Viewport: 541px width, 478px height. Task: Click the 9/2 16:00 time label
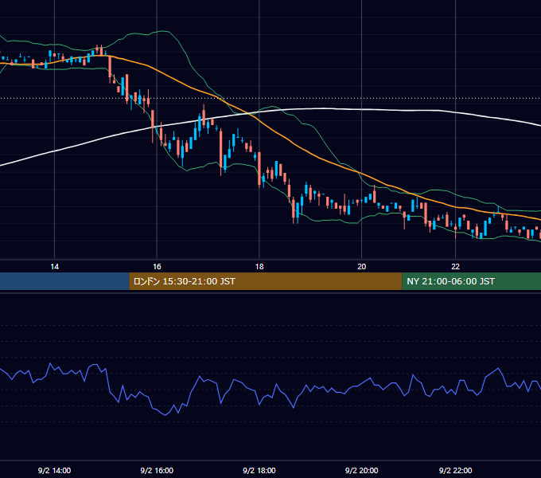(x=157, y=470)
